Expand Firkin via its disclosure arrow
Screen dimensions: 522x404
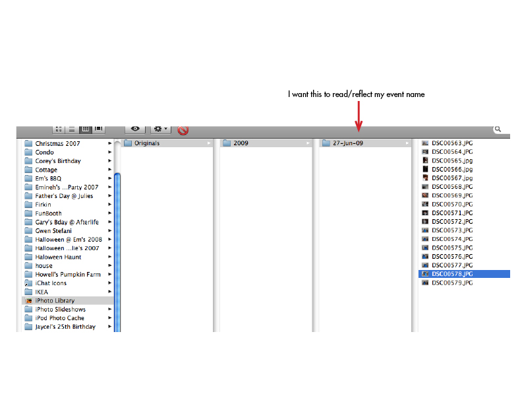tap(109, 205)
